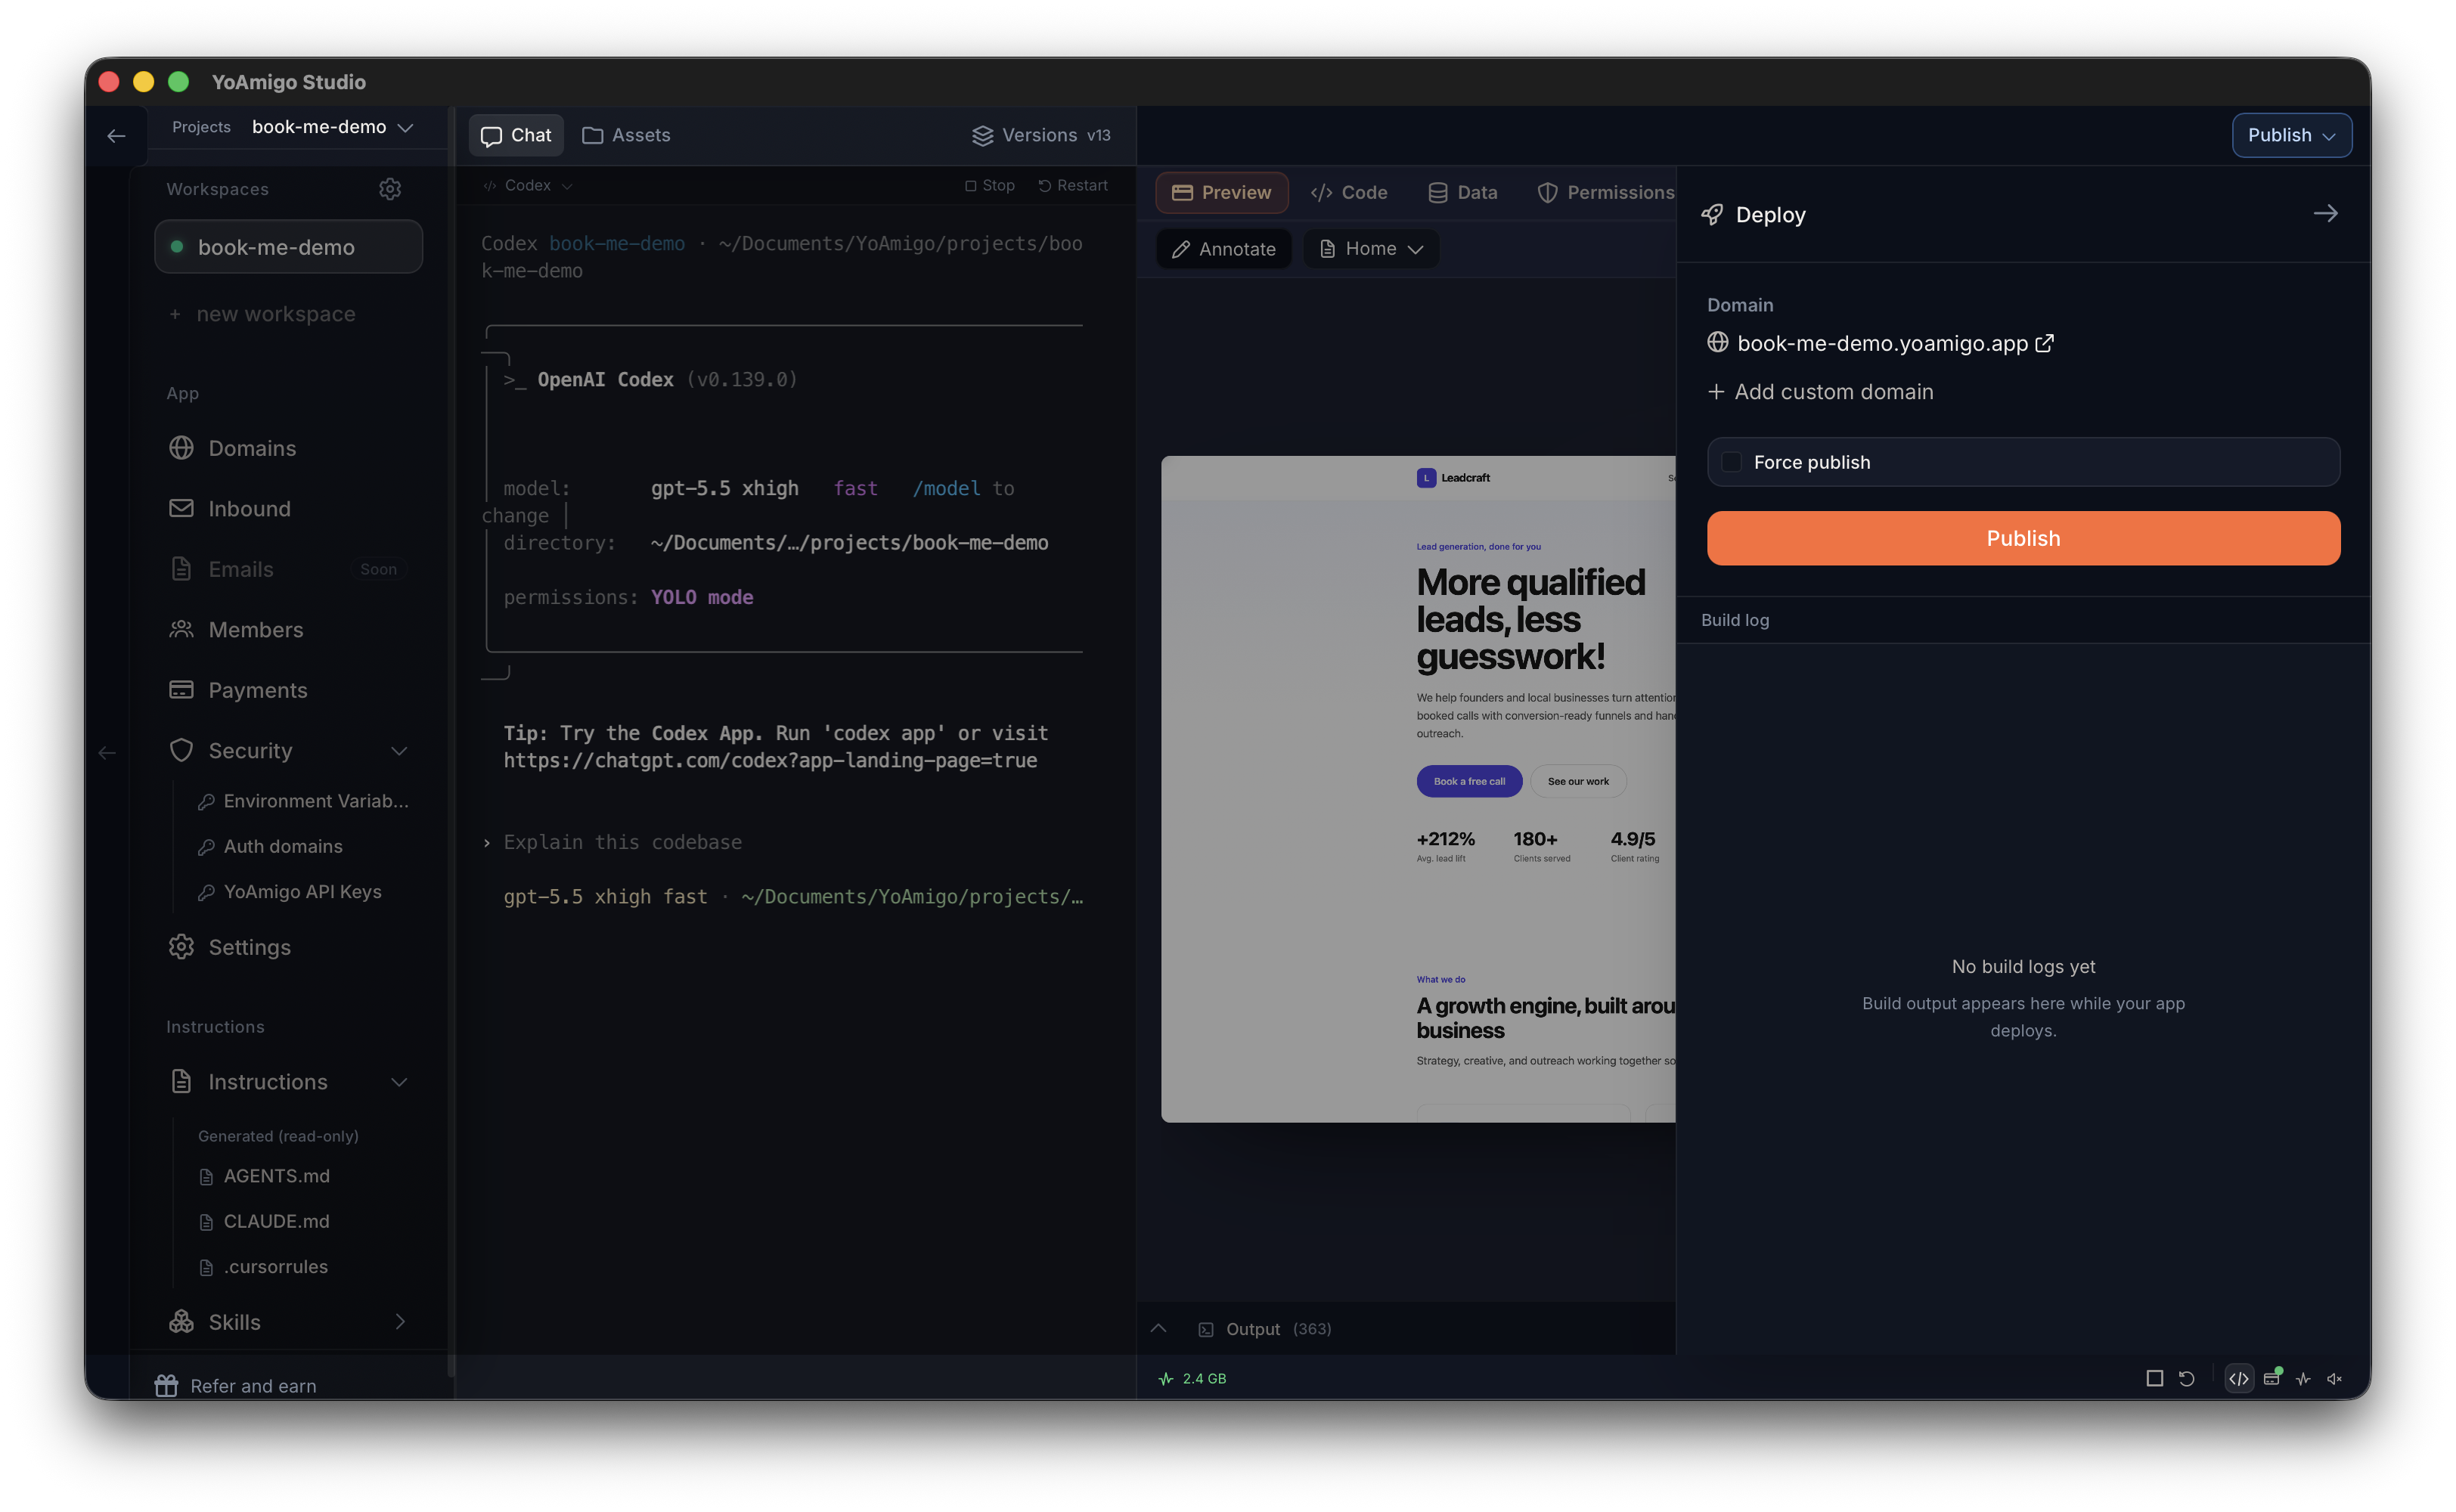Click the collapse sidebar arrow on the left edge
Screen dimensions: 2456x1512
(107, 752)
